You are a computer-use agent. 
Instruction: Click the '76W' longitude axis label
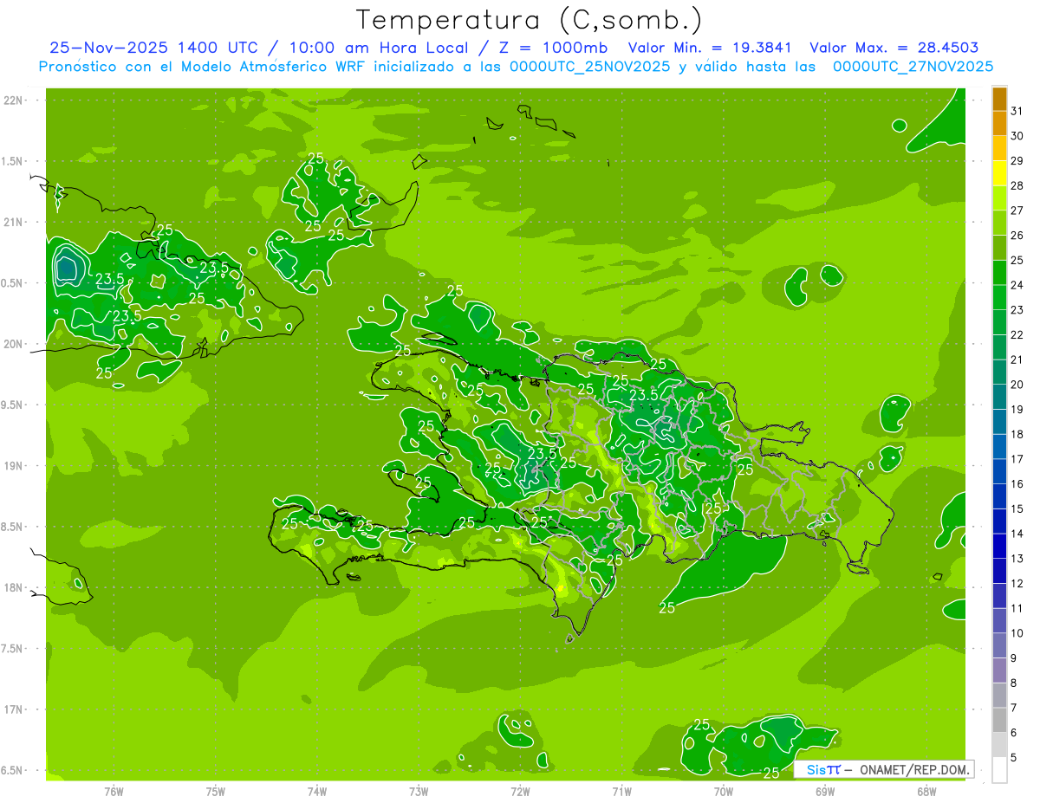[x=114, y=791]
